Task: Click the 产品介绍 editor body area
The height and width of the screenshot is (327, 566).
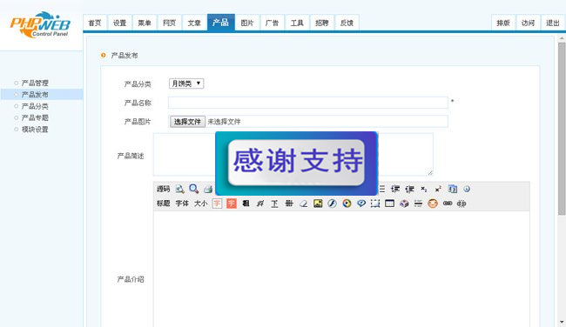Action: (341, 269)
